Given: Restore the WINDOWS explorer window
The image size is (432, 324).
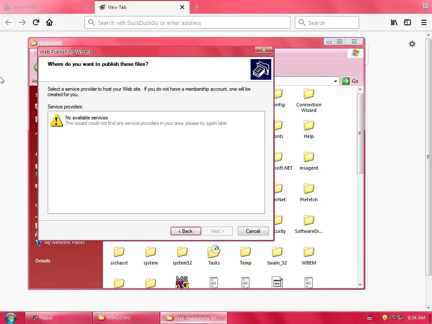Looking at the screenshot, I should point(340,42).
